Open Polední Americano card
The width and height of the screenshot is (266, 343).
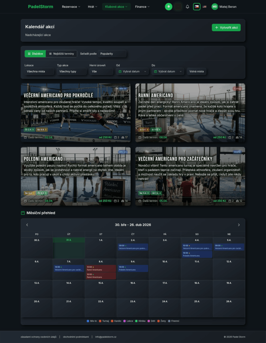coord(76,176)
